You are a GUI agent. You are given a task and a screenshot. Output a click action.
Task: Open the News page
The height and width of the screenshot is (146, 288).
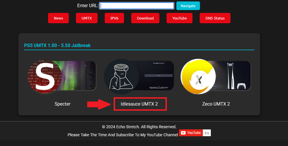coord(58,18)
